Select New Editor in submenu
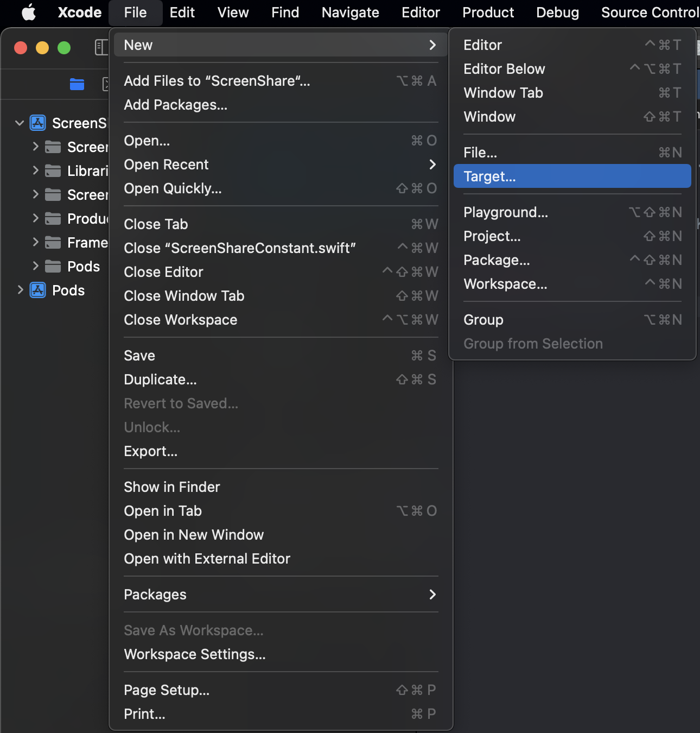Screen dimensions: 700x733 click(572, 45)
